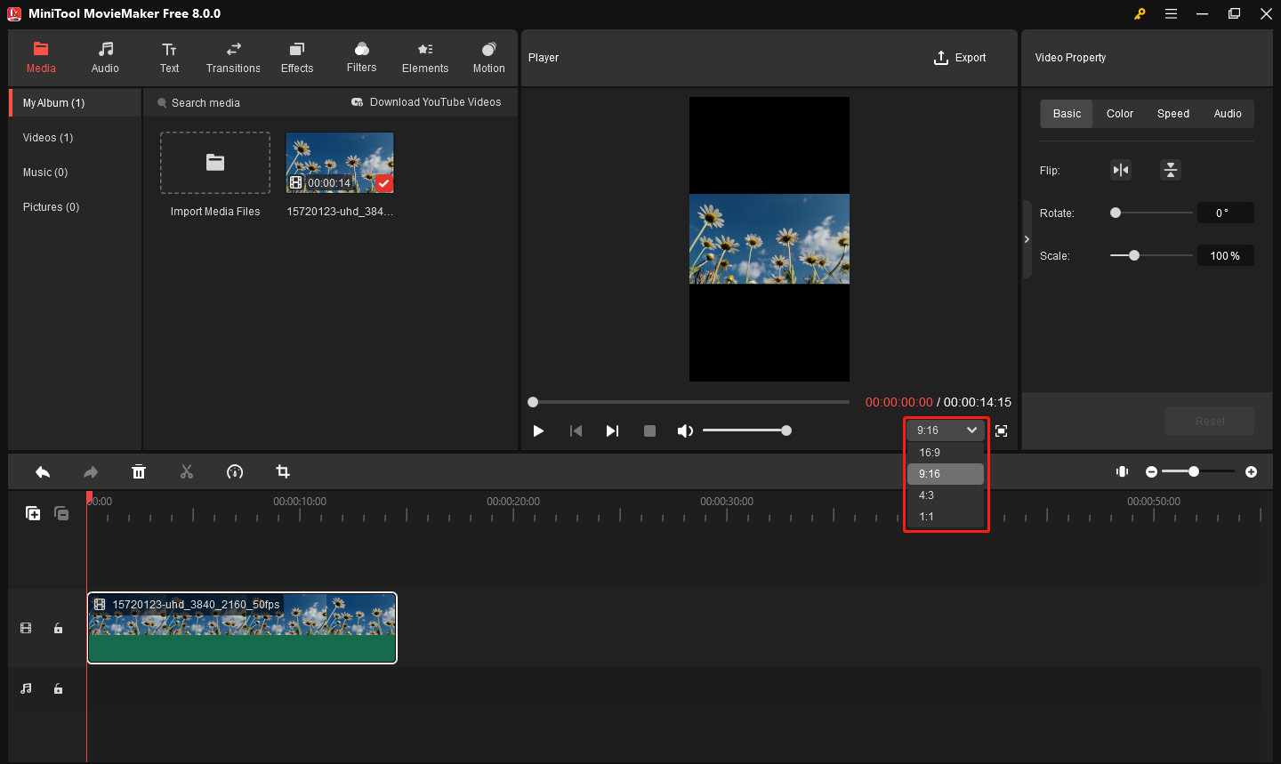Play the video preview
The image size is (1281, 764).
(x=538, y=430)
